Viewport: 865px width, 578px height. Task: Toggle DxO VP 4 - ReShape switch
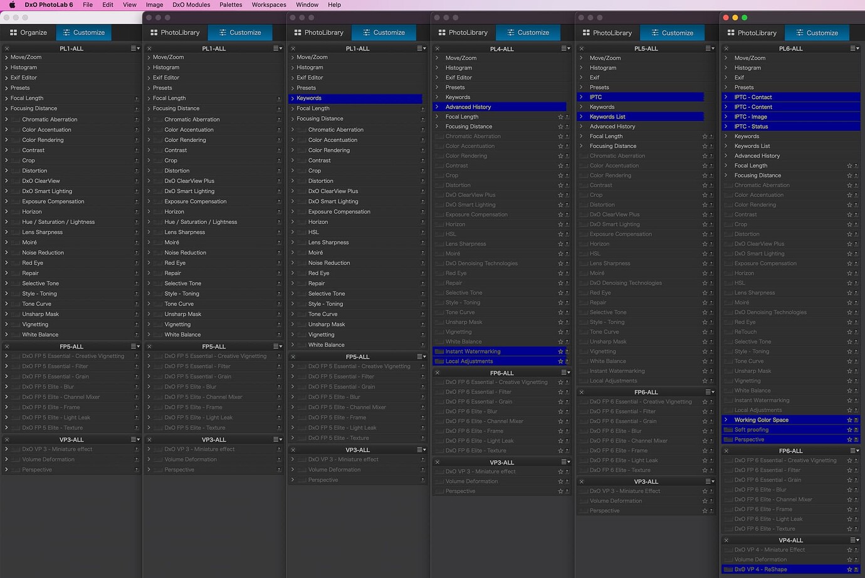[x=728, y=570]
